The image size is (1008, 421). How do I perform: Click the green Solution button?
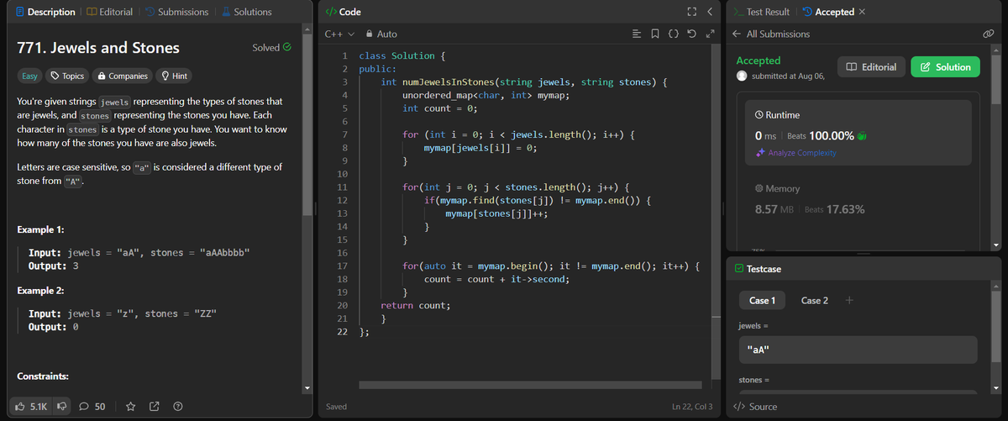coord(945,66)
